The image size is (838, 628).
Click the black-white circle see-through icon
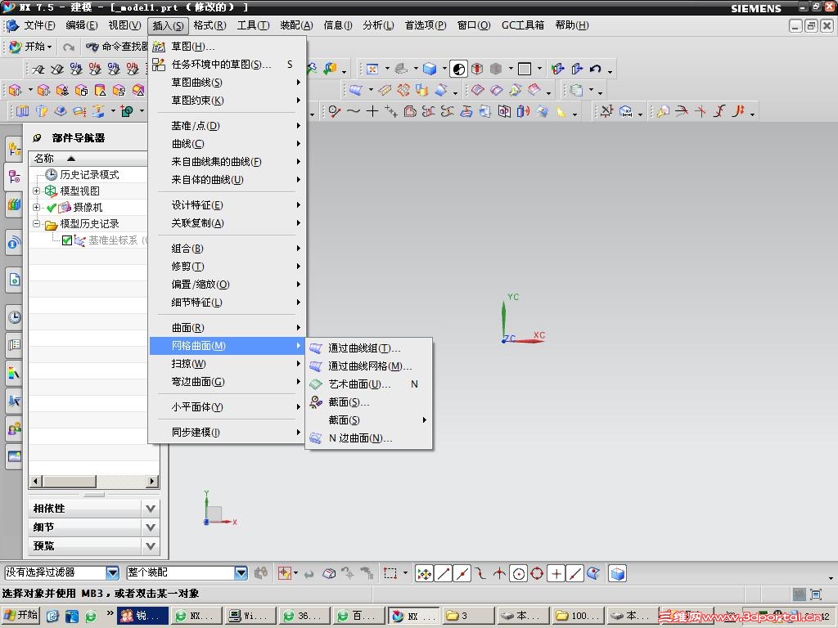click(x=458, y=69)
